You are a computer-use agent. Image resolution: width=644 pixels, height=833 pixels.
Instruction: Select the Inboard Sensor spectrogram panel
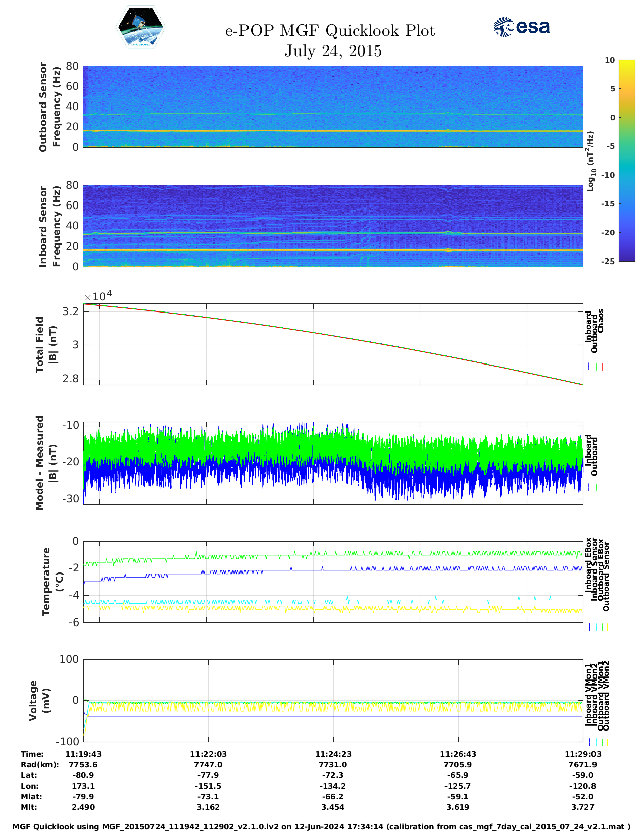[333, 226]
